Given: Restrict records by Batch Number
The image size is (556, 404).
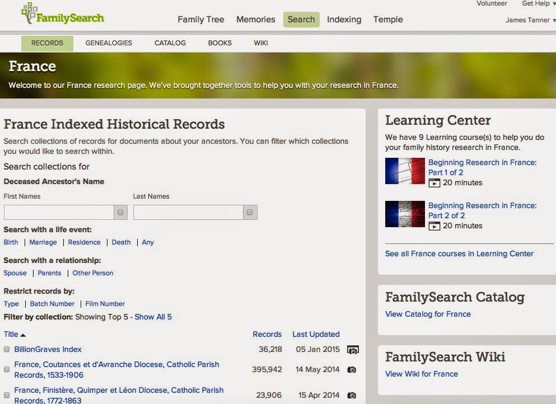Looking at the screenshot, I should pyautogui.click(x=52, y=304).
